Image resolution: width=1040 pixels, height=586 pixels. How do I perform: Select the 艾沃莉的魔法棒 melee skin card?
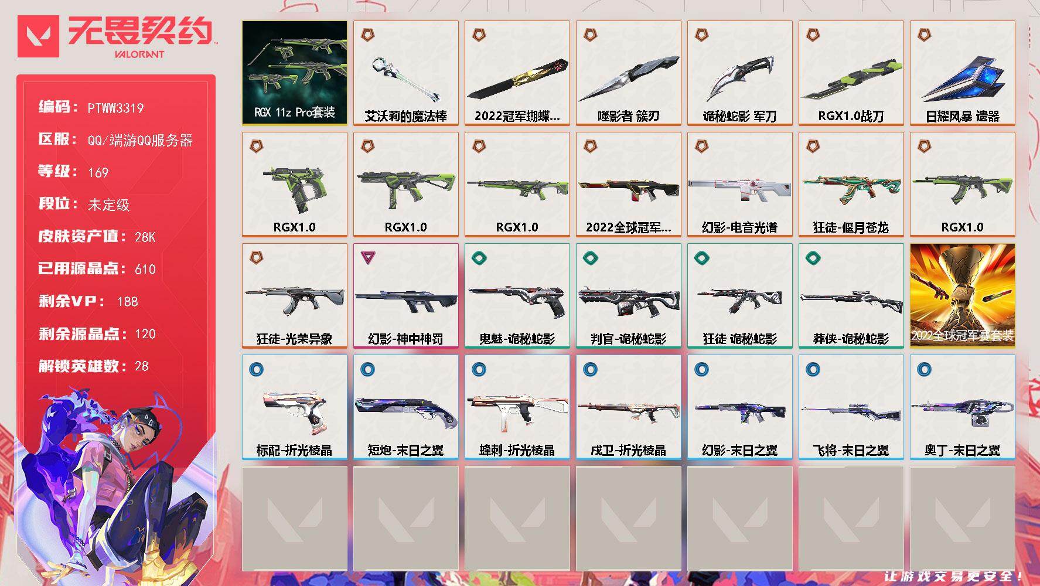coord(406,73)
